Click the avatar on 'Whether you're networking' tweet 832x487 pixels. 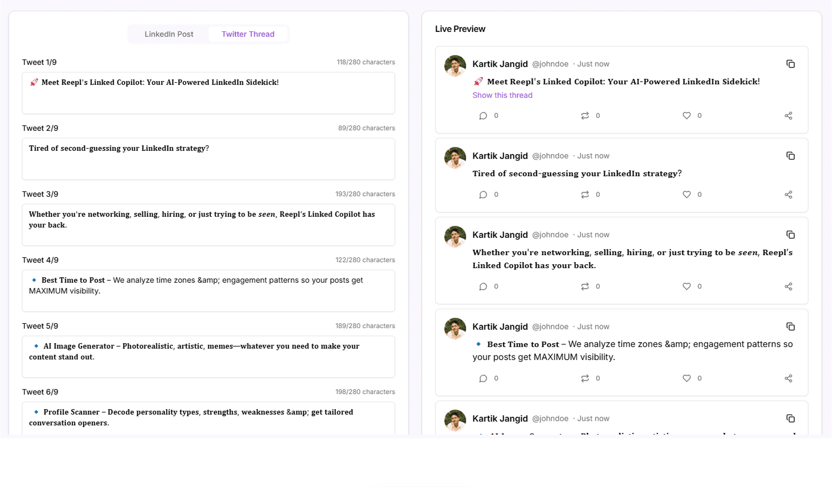[x=455, y=237]
